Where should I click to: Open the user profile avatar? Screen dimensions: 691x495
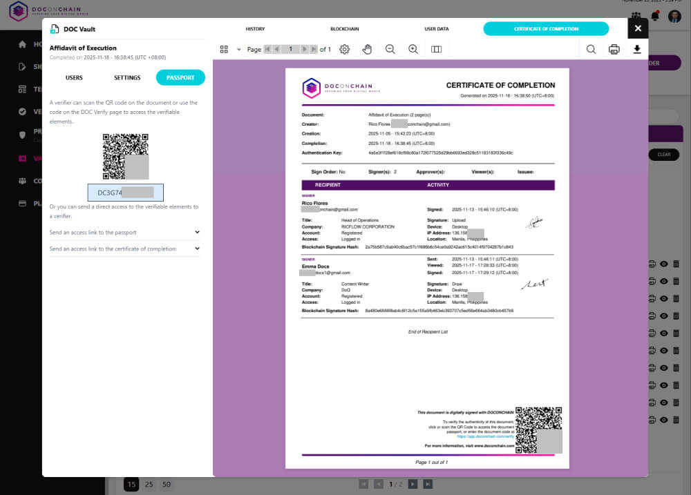tap(674, 17)
